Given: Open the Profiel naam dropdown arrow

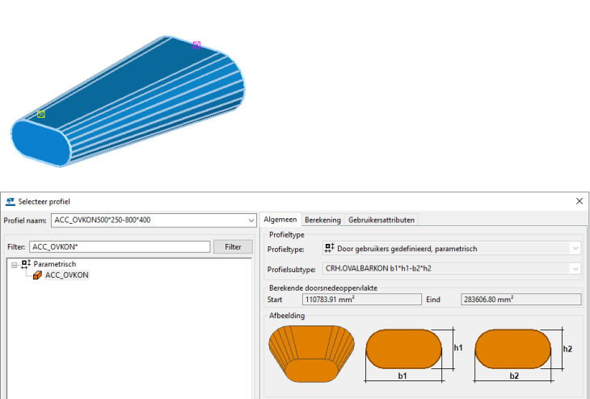Looking at the screenshot, I should (251, 220).
